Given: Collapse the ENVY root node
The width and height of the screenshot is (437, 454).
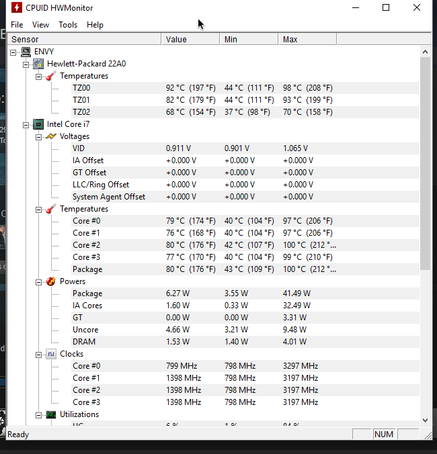Looking at the screenshot, I should tap(13, 52).
